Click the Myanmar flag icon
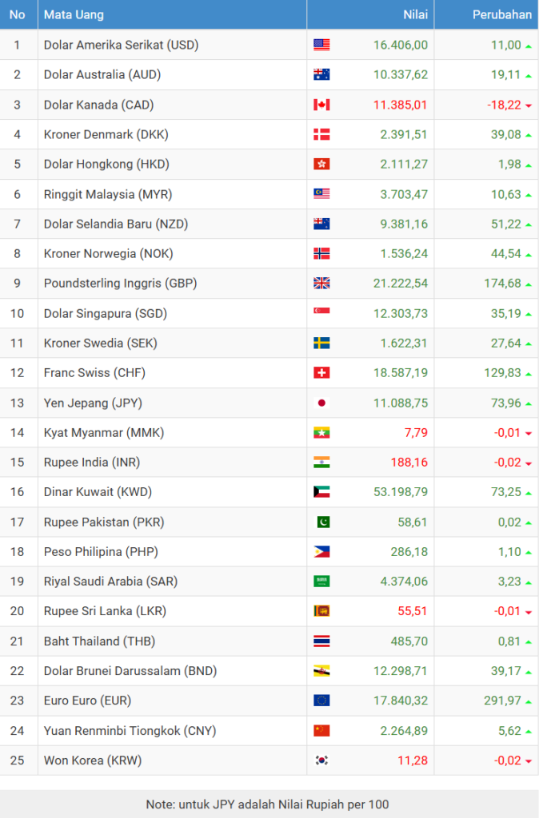This screenshot has height=818, width=543. (321, 432)
